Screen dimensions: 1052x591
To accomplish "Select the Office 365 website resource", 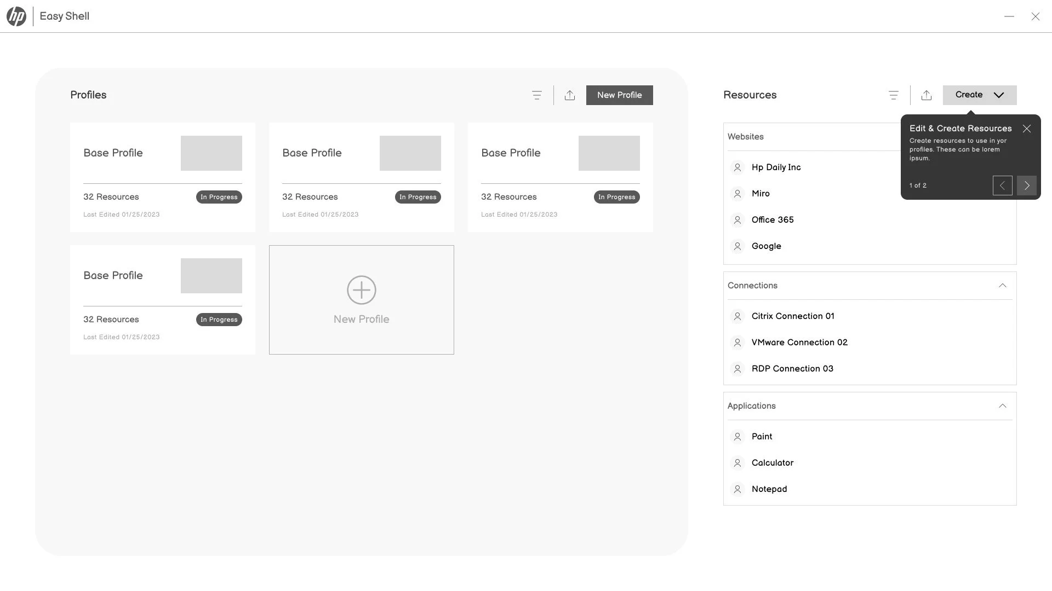I will pyautogui.click(x=772, y=220).
